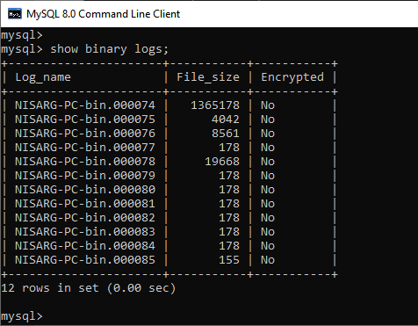Select log entry NISARG-PC-bin.000076
Viewport: 418px width, 326px height.
point(85,134)
